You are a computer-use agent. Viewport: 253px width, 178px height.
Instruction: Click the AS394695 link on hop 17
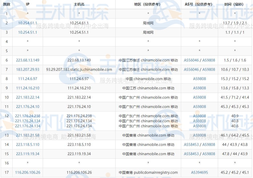199,172
